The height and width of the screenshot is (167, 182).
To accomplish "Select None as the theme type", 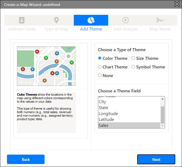I will tap(100, 75).
